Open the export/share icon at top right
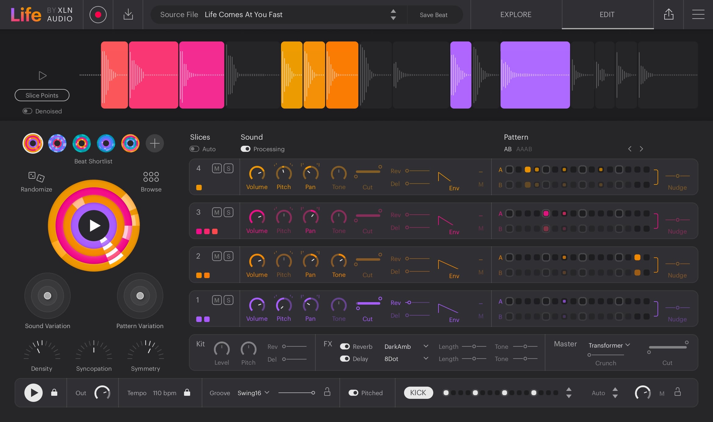Viewport: 713px width, 422px height. (x=669, y=14)
